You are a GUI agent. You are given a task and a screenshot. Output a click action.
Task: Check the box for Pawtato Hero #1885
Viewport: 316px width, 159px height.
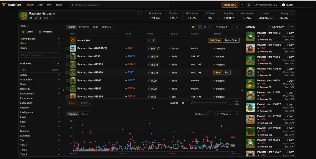67,88
